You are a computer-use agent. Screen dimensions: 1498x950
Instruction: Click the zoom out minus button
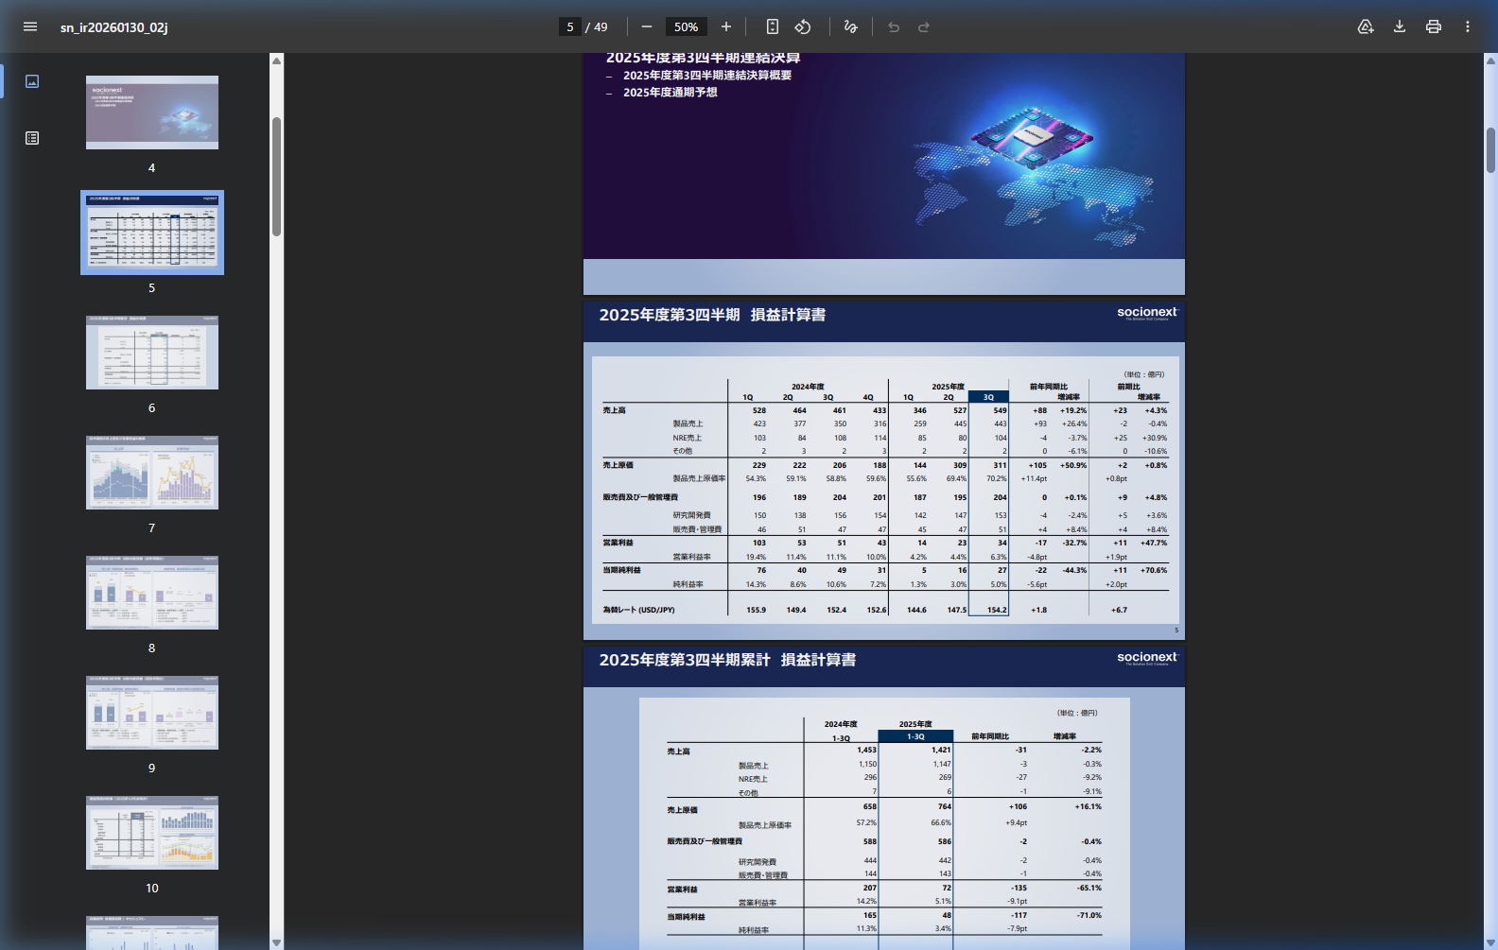point(647,26)
